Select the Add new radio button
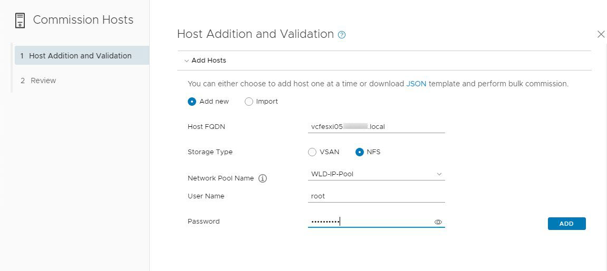This screenshot has width=607, height=271. (192, 102)
